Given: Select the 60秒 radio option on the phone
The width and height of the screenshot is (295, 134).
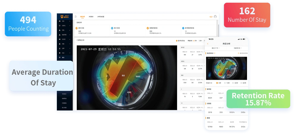Looking at the screenshot, I should [x=242, y=83].
